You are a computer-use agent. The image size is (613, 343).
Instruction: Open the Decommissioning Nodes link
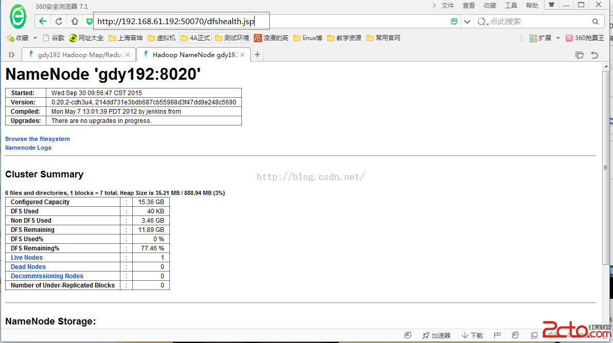pos(47,276)
